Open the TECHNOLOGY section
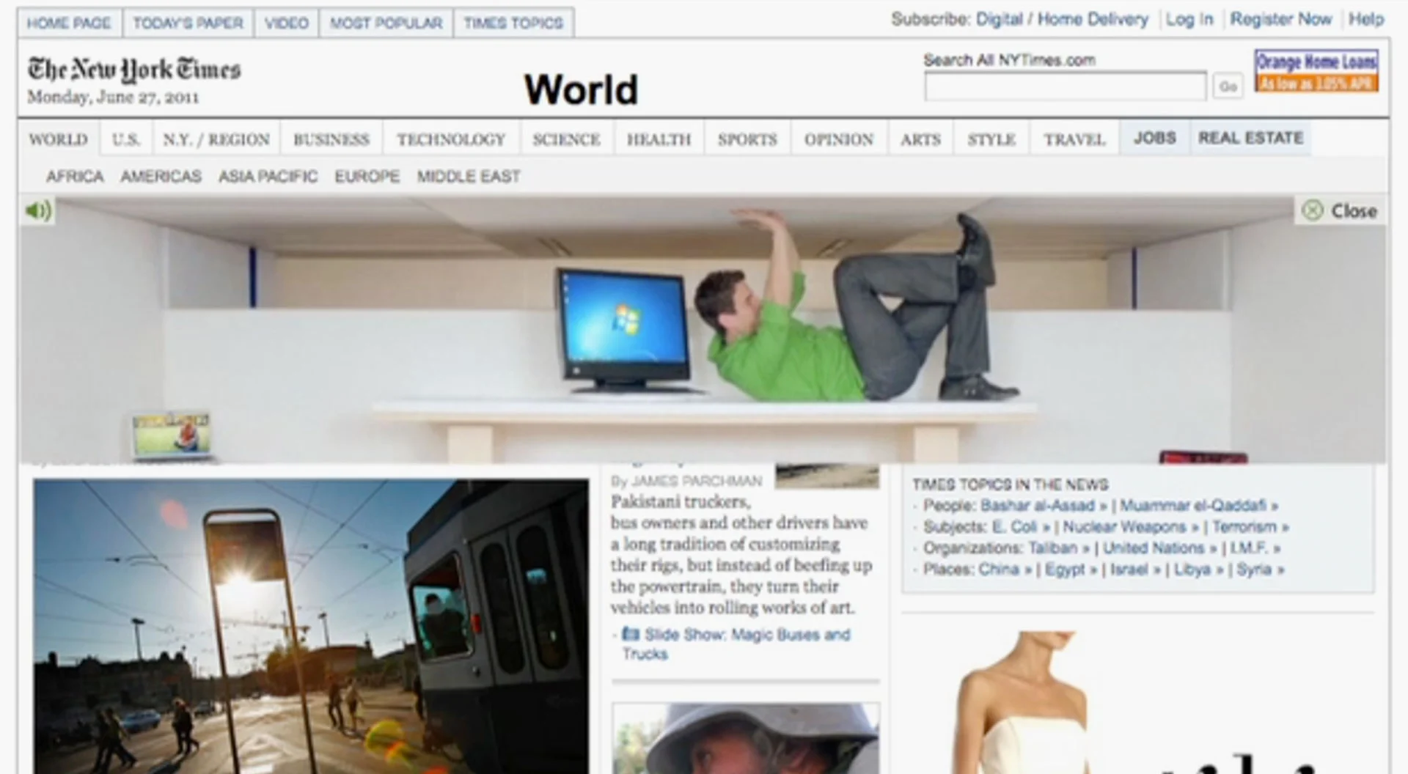Image resolution: width=1408 pixels, height=774 pixels. (451, 139)
